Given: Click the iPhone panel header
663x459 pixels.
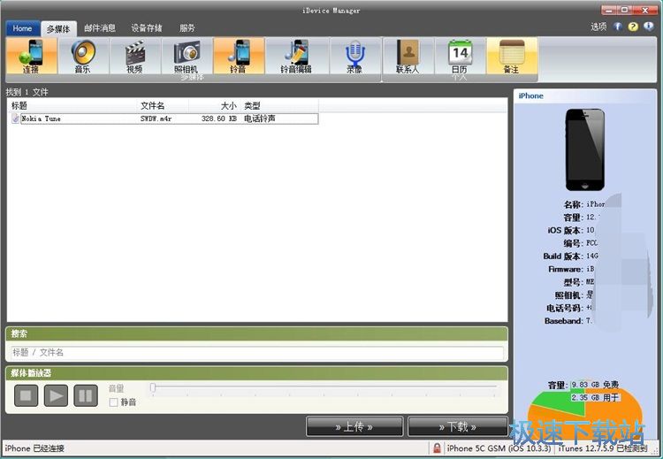Looking at the screenshot, I should [585, 96].
